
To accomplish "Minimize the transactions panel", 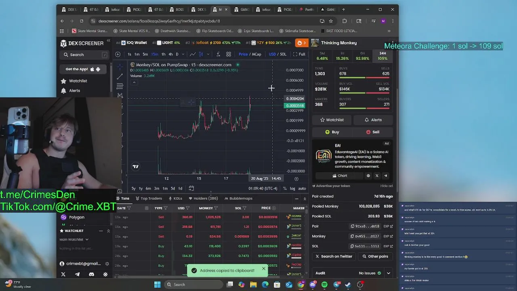I will click(296, 198).
